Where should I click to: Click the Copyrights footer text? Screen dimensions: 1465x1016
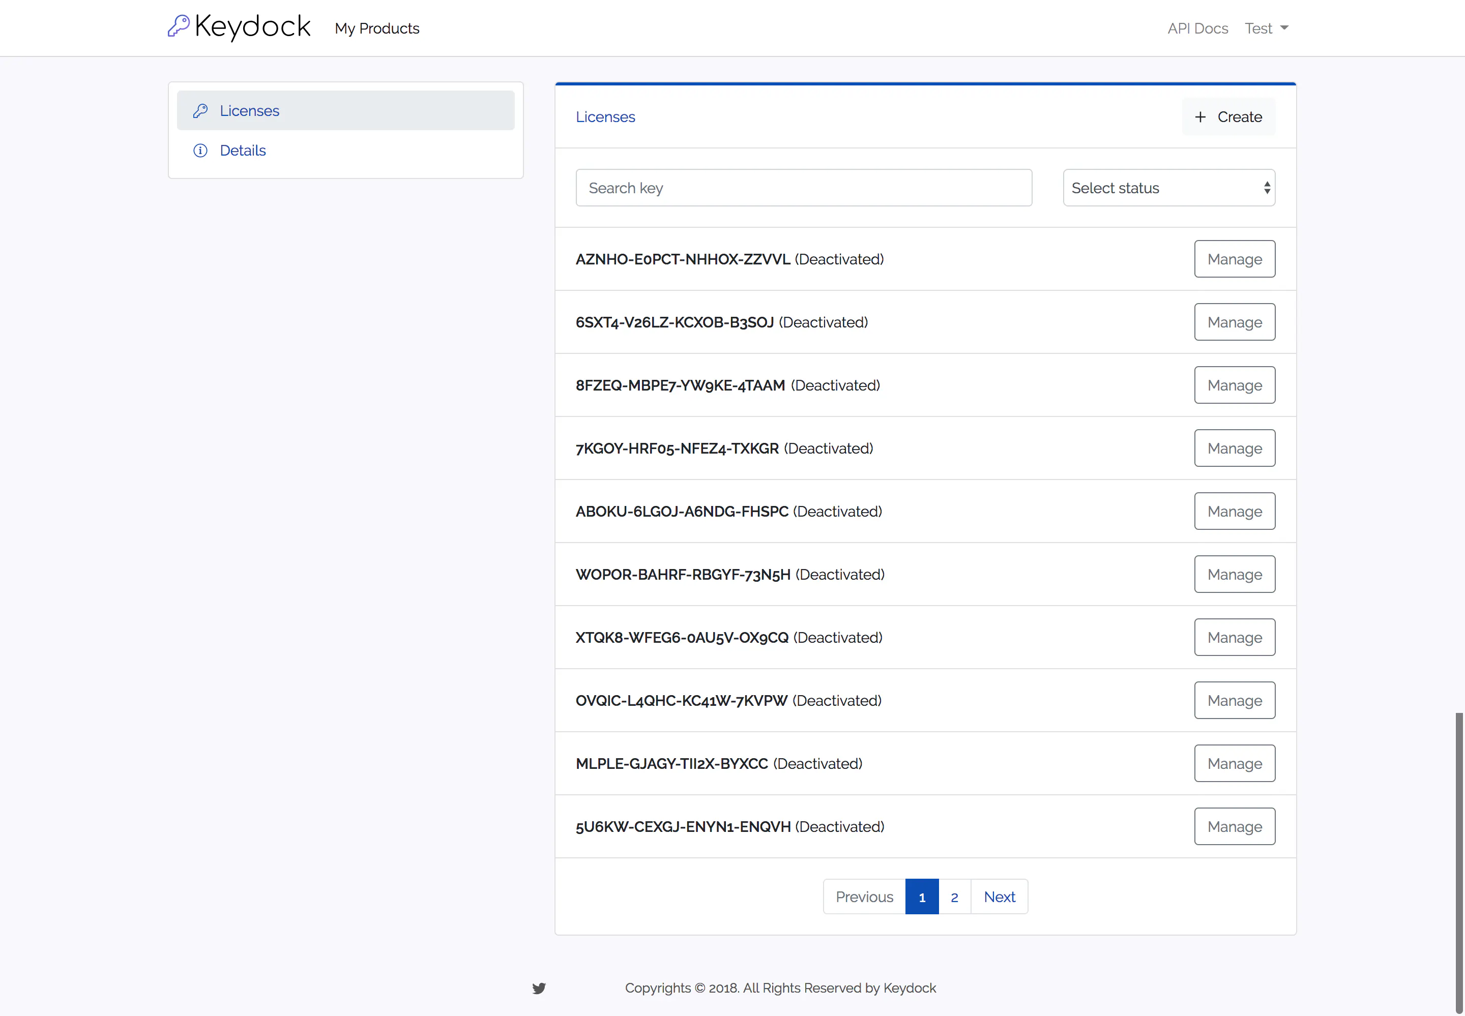tap(780, 988)
